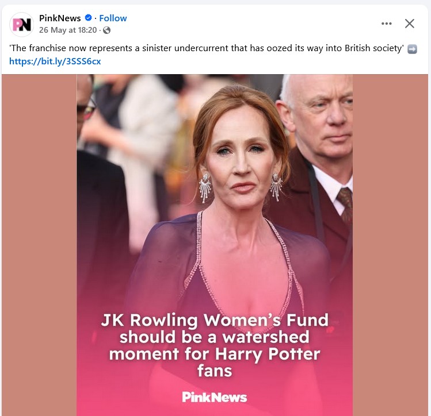Image resolution: width=431 pixels, height=416 pixels.
Task: Open the three-dot post options menu
Action: pyautogui.click(x=386, y=24)
